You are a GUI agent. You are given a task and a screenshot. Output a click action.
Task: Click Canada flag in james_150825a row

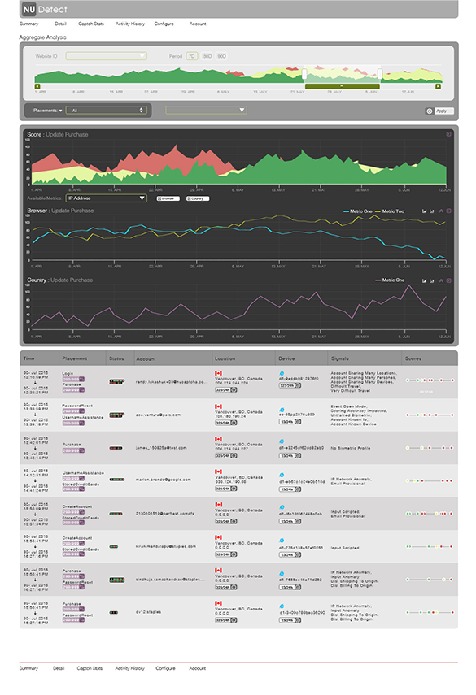pos(218,439)
